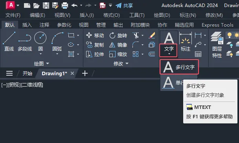
Task: Select the 镜像 mirror tool
Action: [x=118, y=45]
